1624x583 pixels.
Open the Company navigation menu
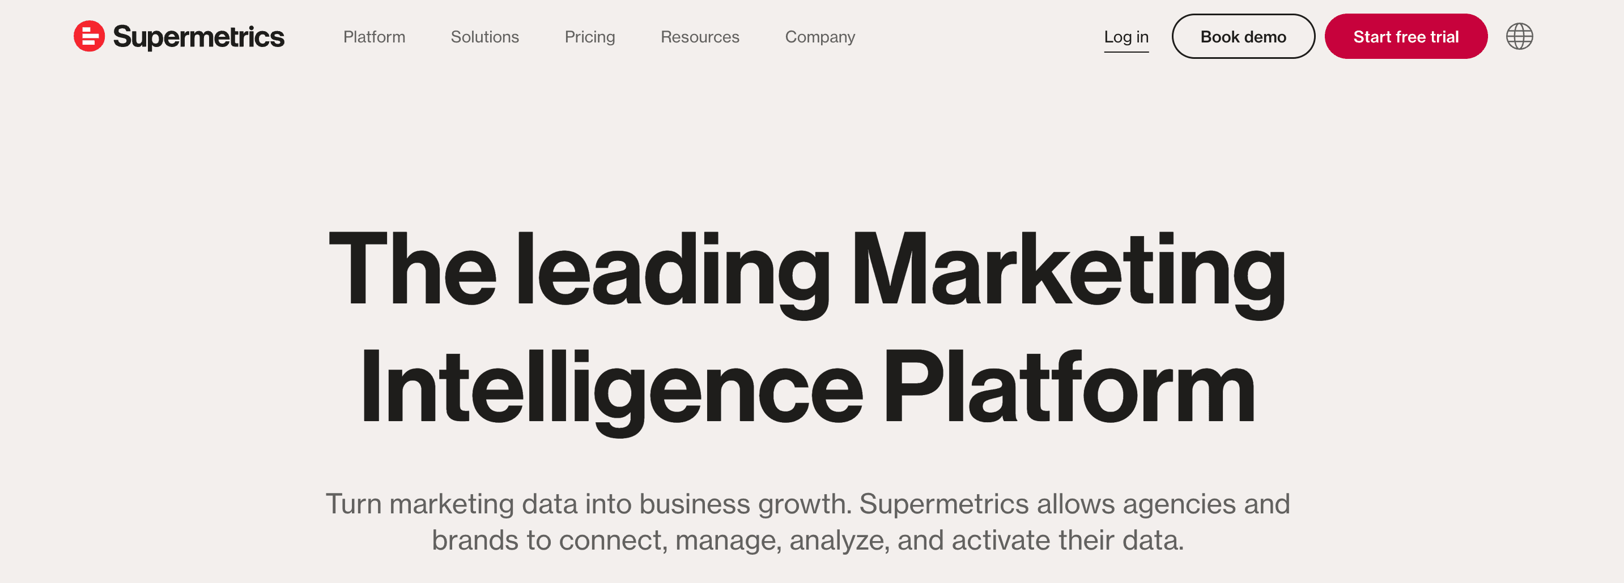pos(819,37)
